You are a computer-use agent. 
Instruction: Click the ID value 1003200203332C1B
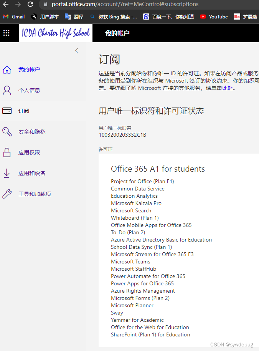[x=122, y=135]
